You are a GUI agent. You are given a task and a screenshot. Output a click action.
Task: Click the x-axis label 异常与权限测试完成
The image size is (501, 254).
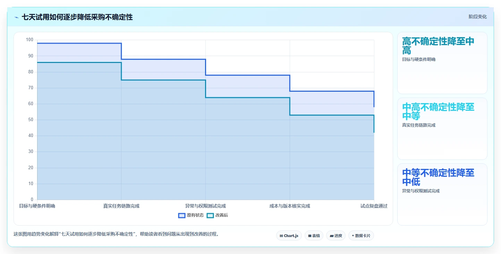(x=205, y=206)
